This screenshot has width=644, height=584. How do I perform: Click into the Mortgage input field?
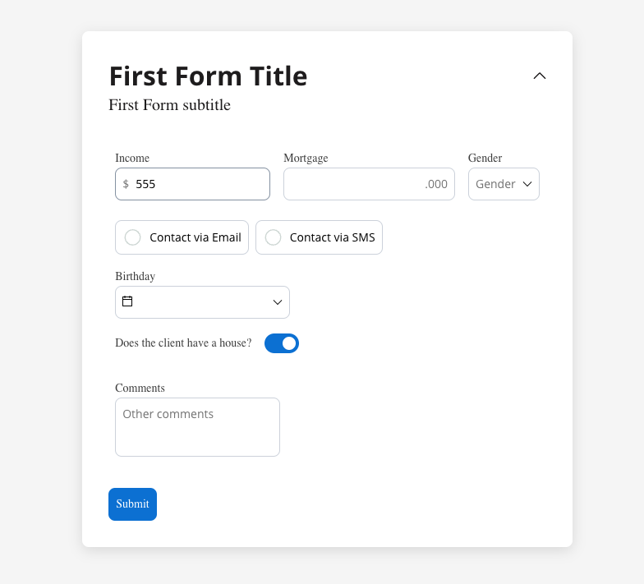click(x=369, y=184)
